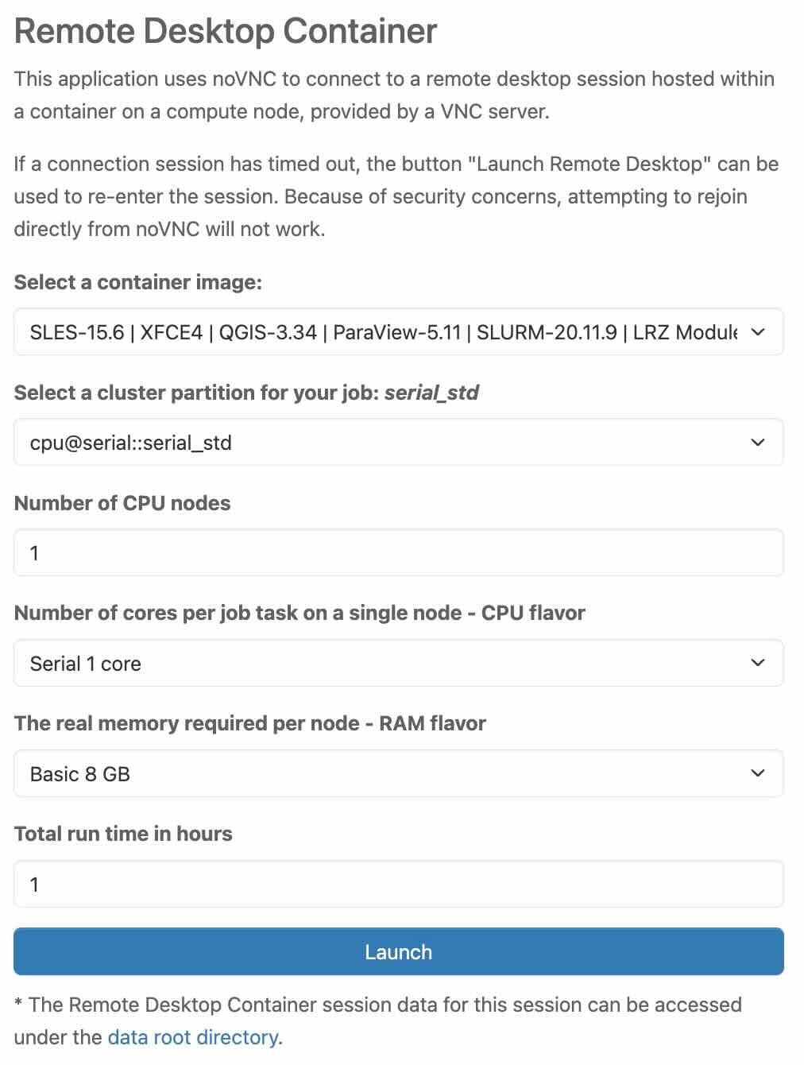Expand the cpu@serial::serial_std partition dropdown
This screenshot has width=804, height=1065.
pyautogui.click(x=381, y=443)
